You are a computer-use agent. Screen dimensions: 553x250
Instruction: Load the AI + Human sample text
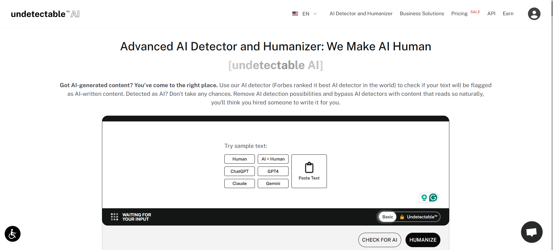[x=273, y=159]
